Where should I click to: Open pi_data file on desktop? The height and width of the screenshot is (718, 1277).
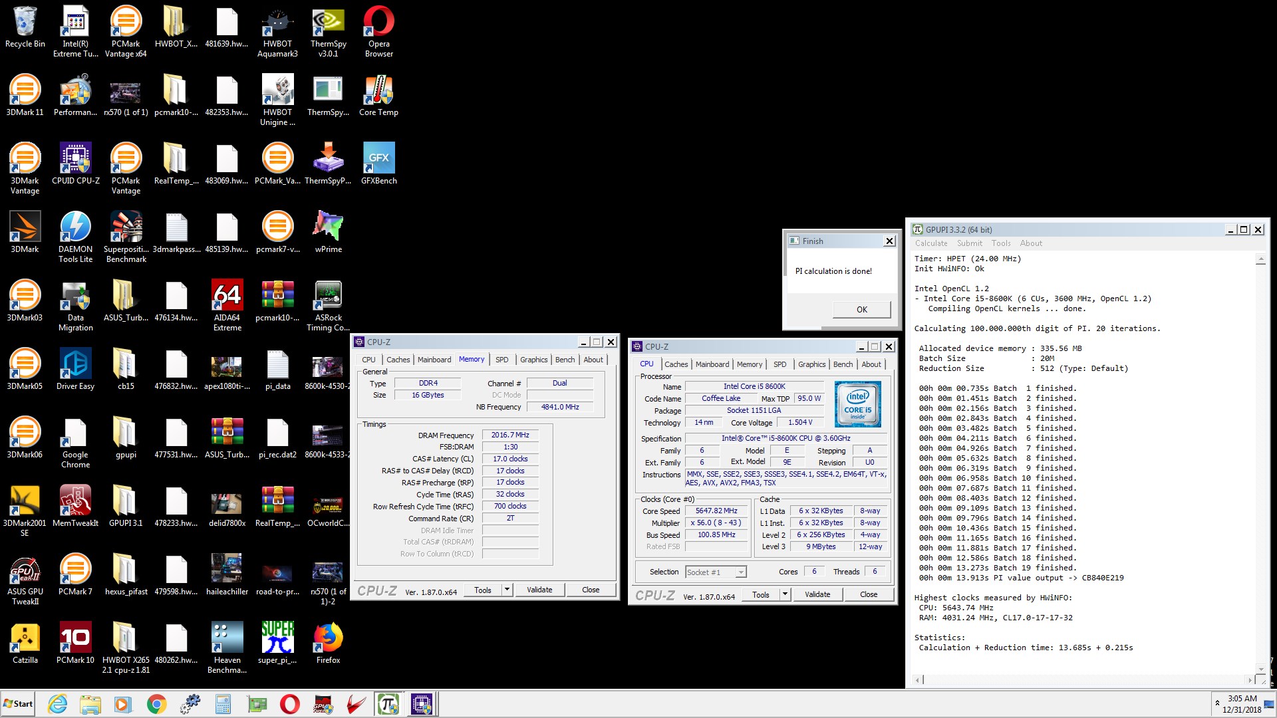tap(277, 370)
